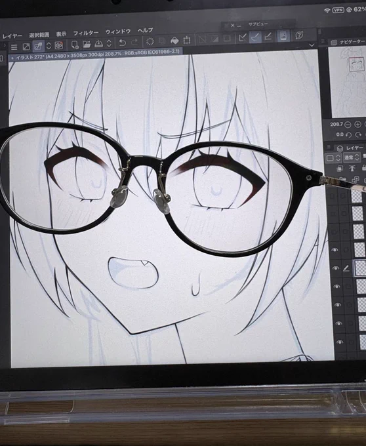
Task: Click the pen icon on the active layer
Action: (346, 268)
